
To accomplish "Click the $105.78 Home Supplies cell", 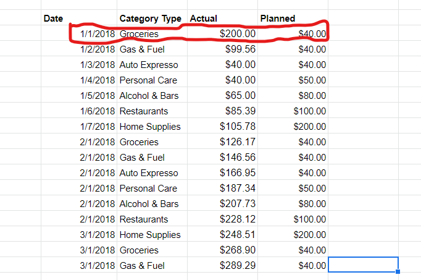I will [222, 126].
